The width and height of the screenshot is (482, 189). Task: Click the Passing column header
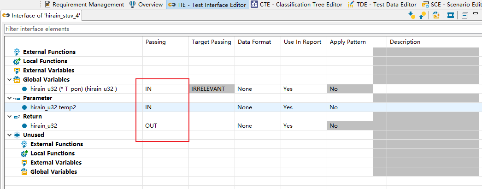point(166,42)
